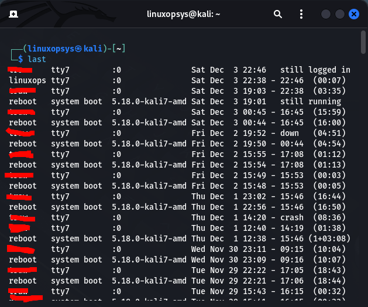
Task: Click the 'down' session status text
Action: pos(289,133)
